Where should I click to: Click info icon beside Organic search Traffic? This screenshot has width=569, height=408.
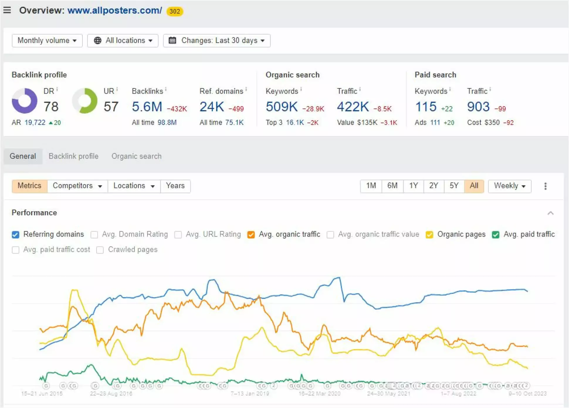[360, 89]
